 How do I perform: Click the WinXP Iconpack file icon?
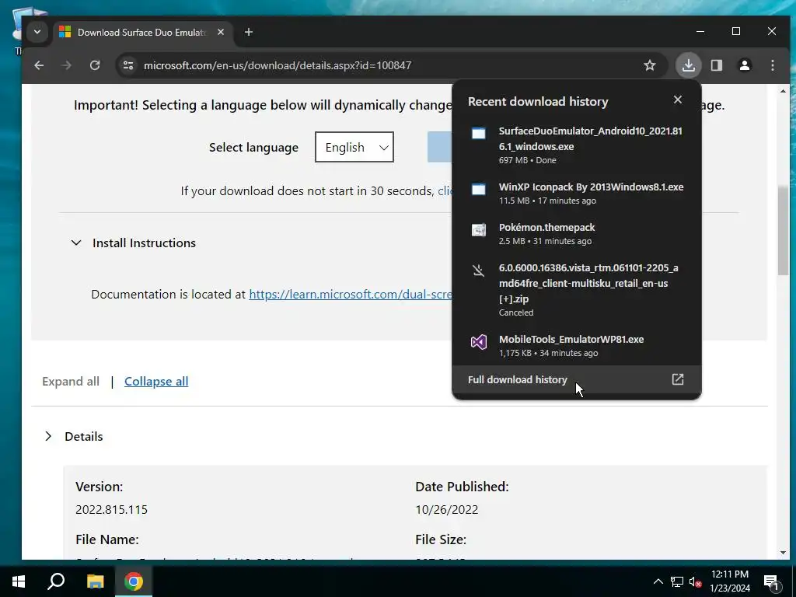(479, 190)
